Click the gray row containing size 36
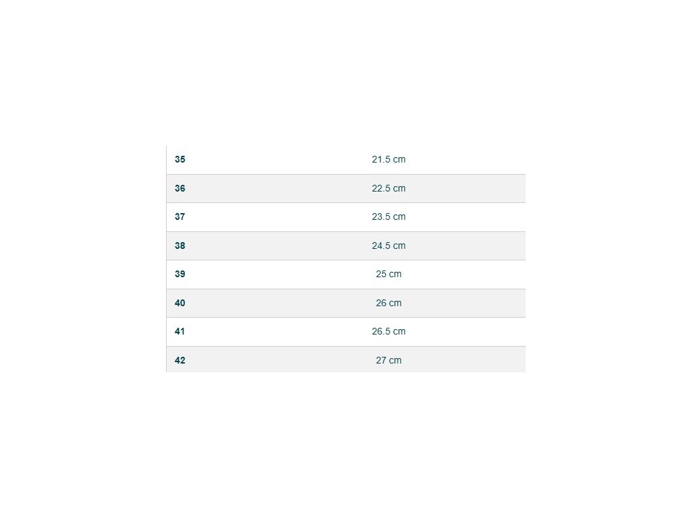This screenshot has width=691, height=518. click(283, 189)
